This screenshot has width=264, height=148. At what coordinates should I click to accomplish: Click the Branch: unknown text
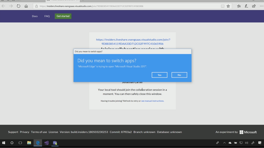pyautogui.click(x=144, y=132)
